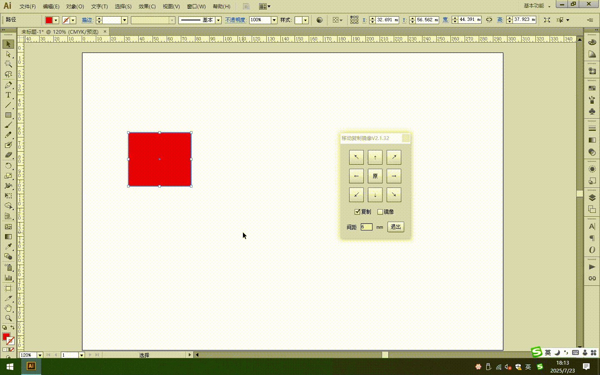The height and width of the screenshot is (375, 600).
Task: Select the Column Graph tool
Action: [8, 277]
